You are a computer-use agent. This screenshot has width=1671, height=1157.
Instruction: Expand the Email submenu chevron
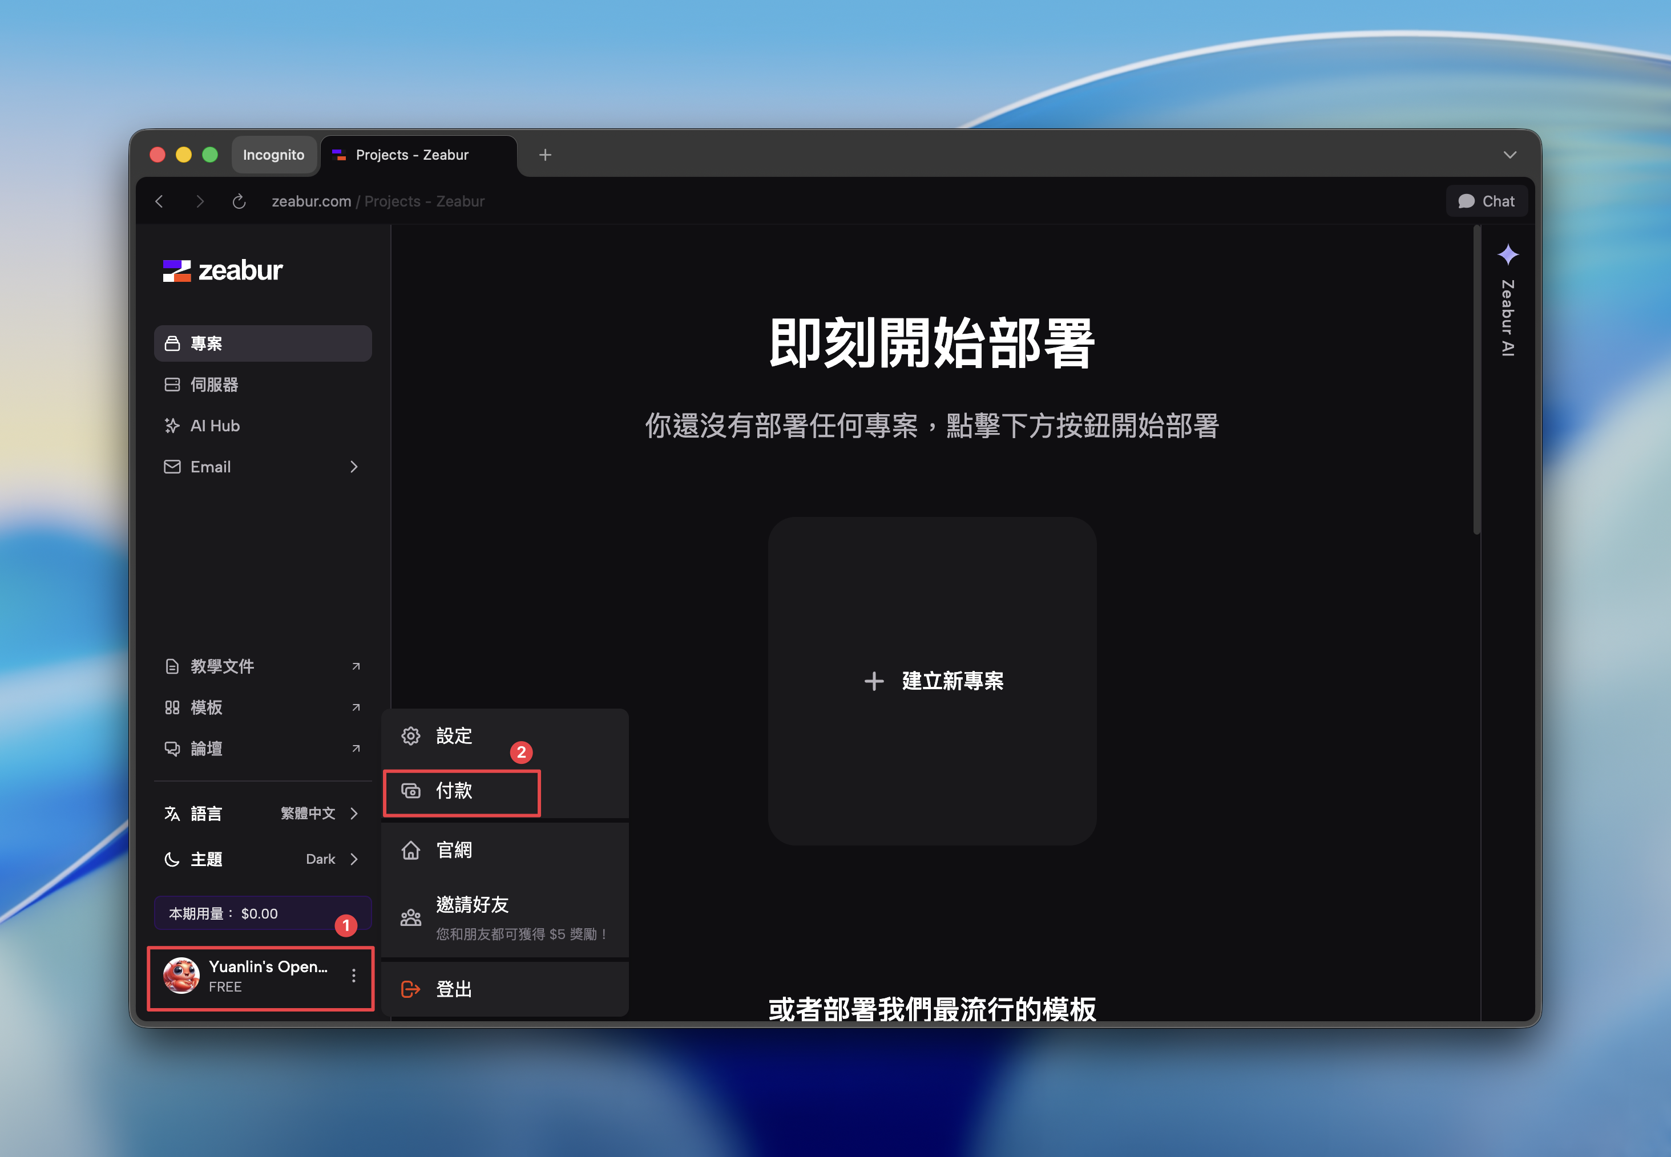click(x=354, y=467)
